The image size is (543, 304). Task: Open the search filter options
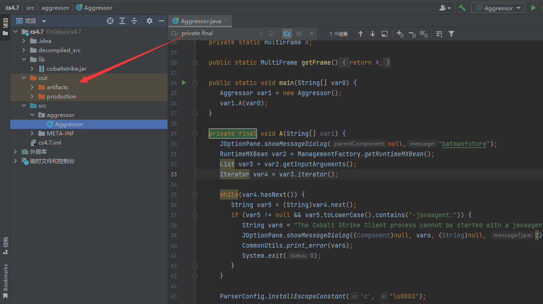(451, 34)
